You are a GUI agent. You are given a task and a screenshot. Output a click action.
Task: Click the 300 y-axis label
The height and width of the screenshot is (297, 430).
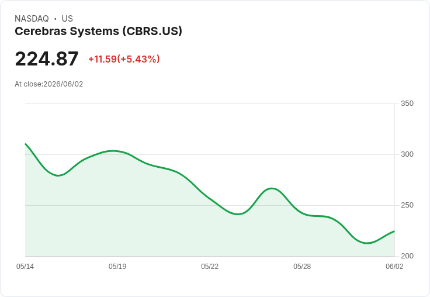[x=407, y=154]
